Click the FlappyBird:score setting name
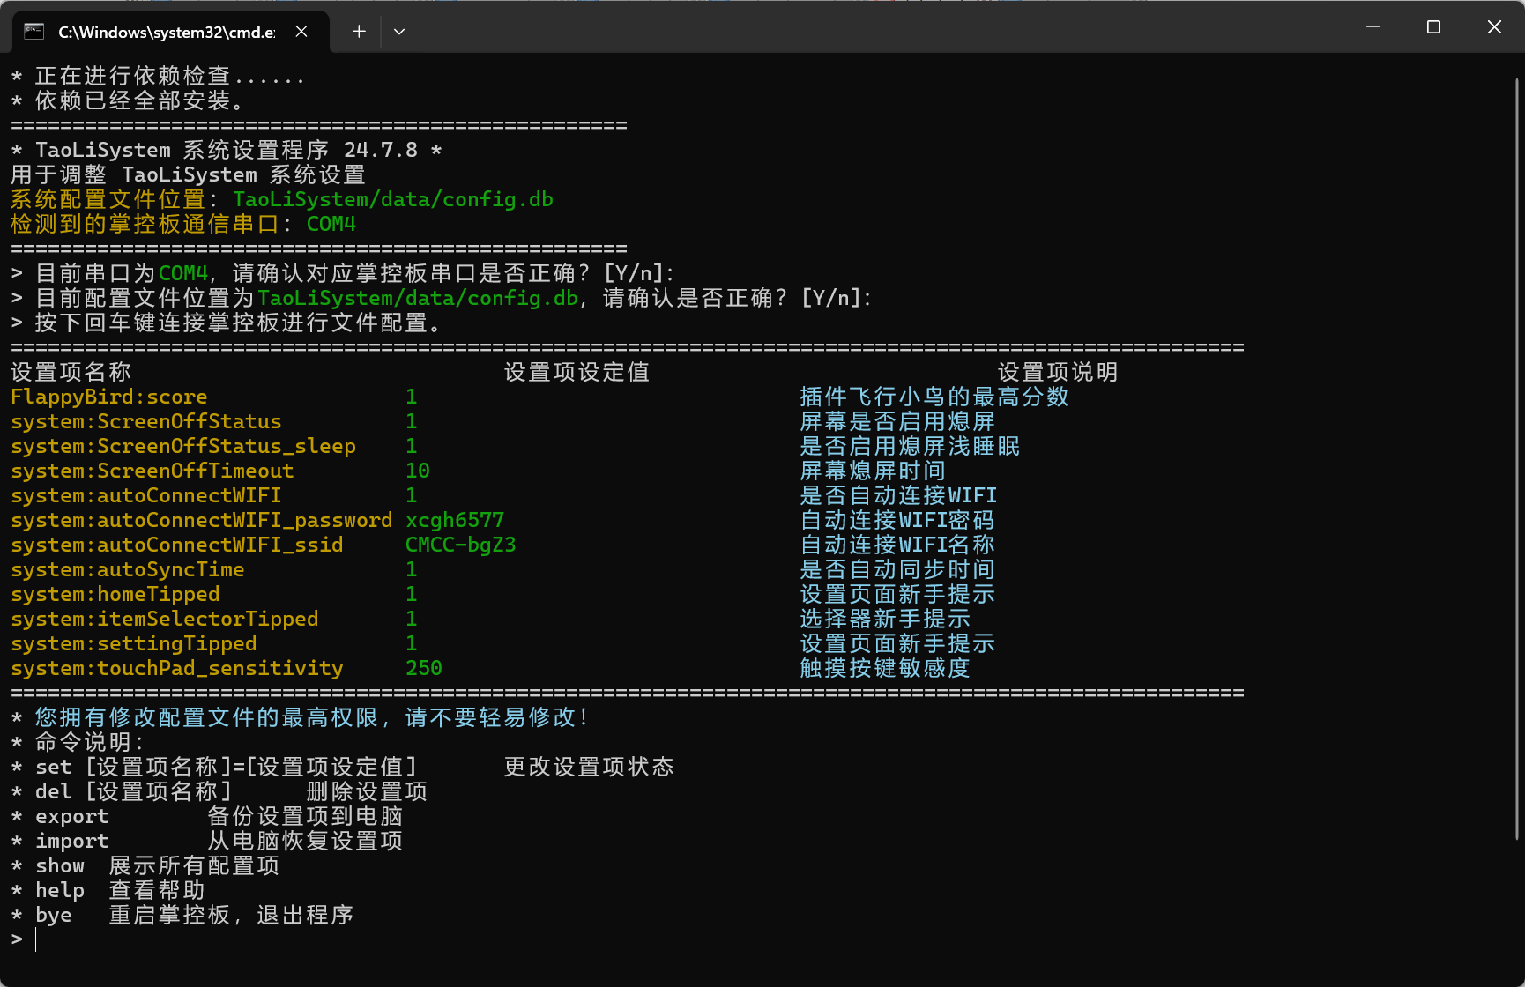The height and width of the screenshot is (987, 1525). (109, 397)
